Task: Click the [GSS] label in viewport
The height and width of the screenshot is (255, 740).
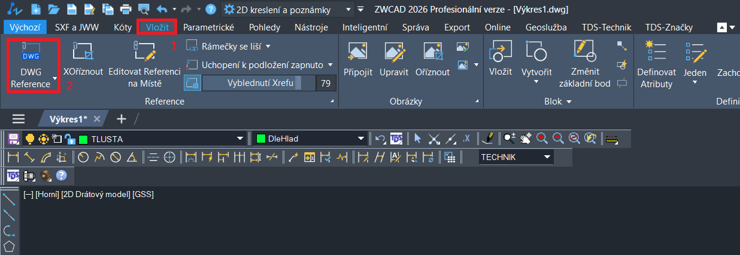Action: pos(144,194)
